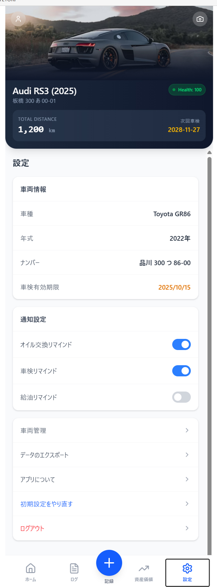The width and height of the screenshot is (217, 587).
Task: Click the vertical scrollbar thumb
Action: (x=210, y=341)
